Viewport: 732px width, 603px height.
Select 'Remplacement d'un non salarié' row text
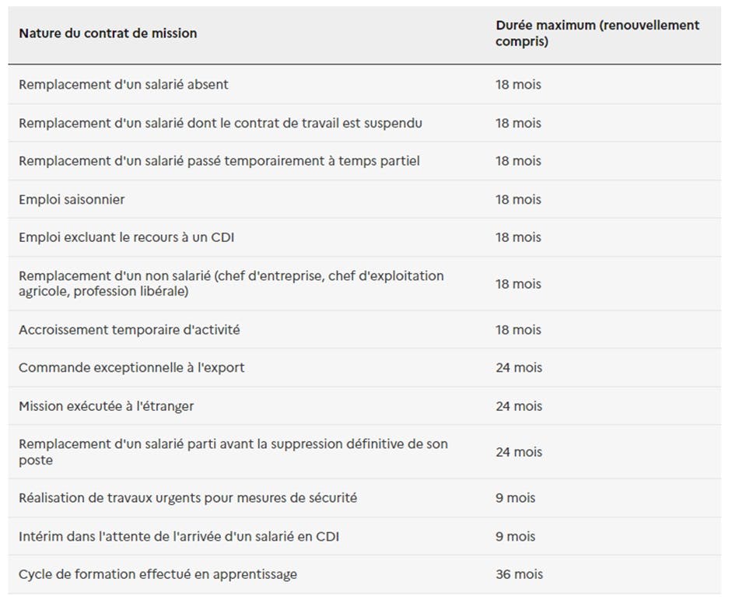tap(231, 283)
